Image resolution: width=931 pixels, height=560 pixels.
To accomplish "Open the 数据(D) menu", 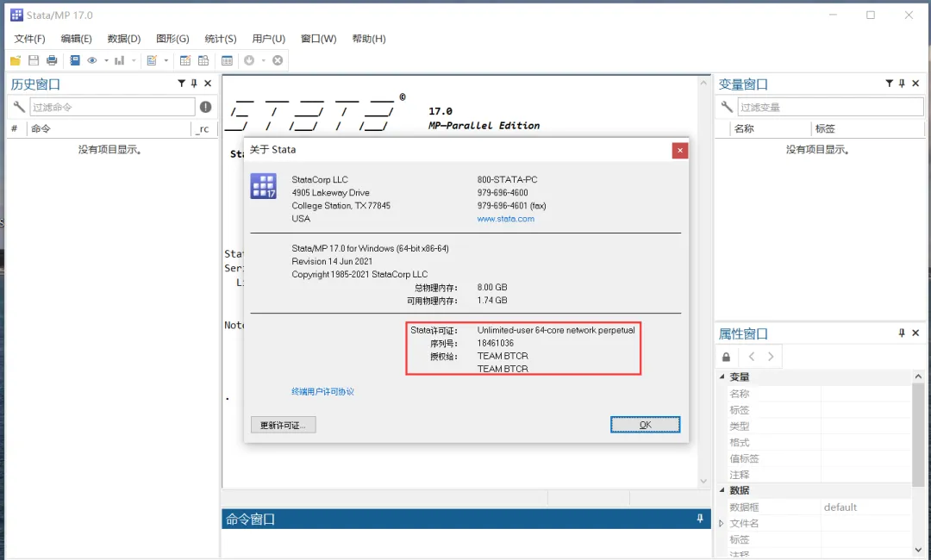I will (124, 39).
